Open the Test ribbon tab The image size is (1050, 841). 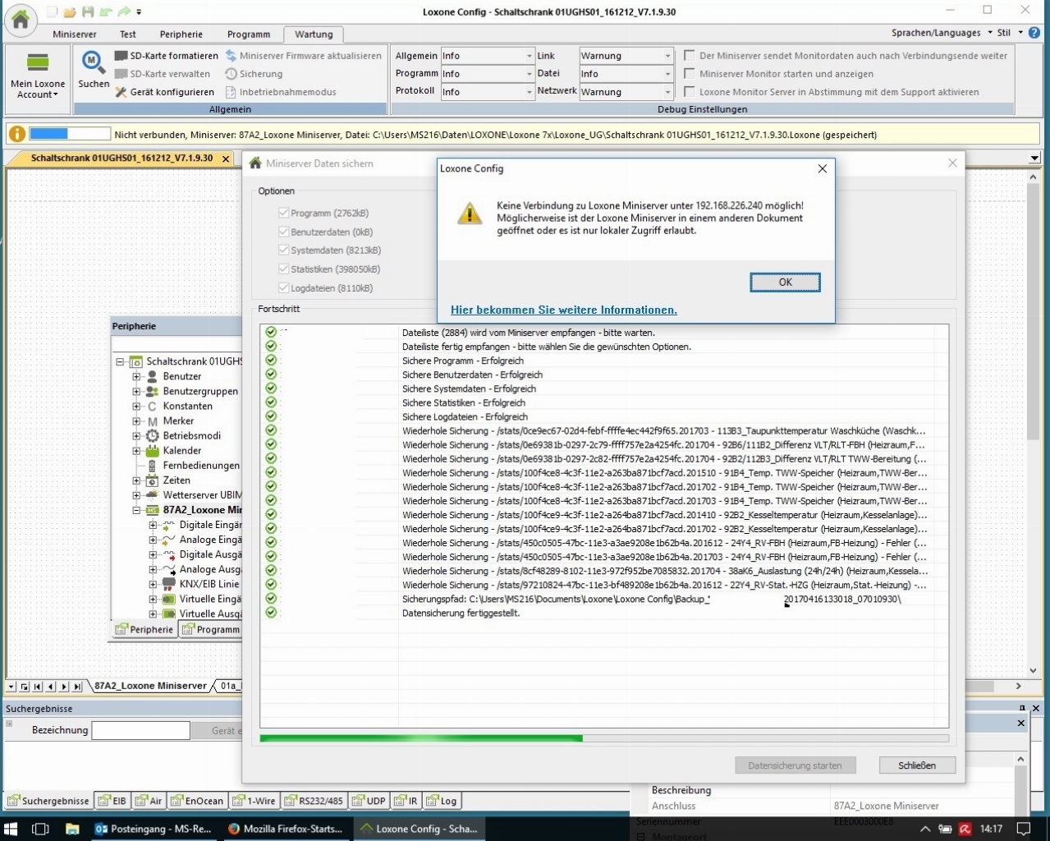[x=128, y=34]
